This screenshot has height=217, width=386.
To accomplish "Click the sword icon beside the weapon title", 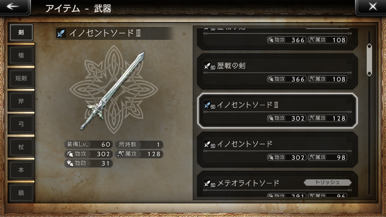I will [x=61, y=33].
